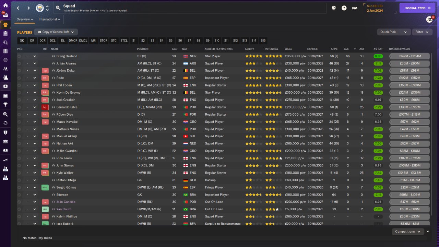Toggle picked checkbox for Julián Álvarez
The height and width of the screenshot is (247, 439).
pos(19,63)
